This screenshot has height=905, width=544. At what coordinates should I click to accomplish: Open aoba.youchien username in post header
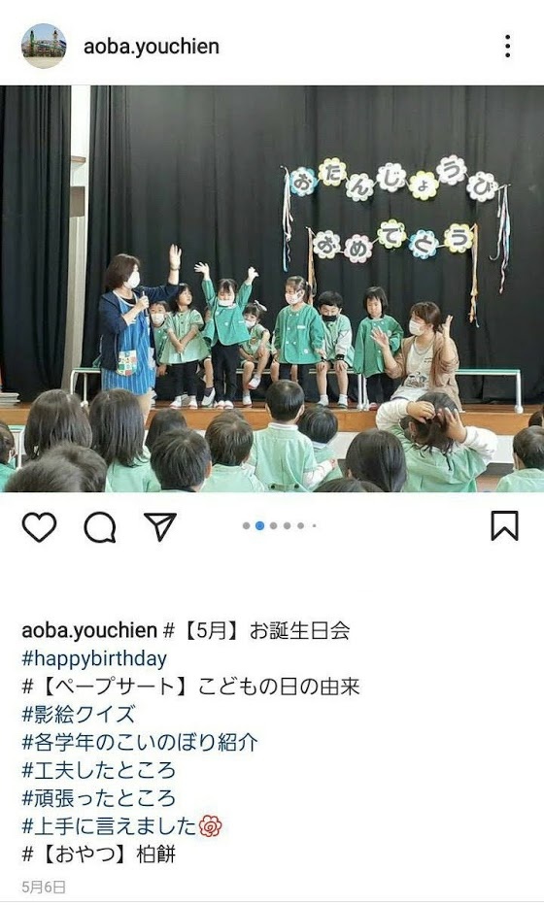coord(152,47)
